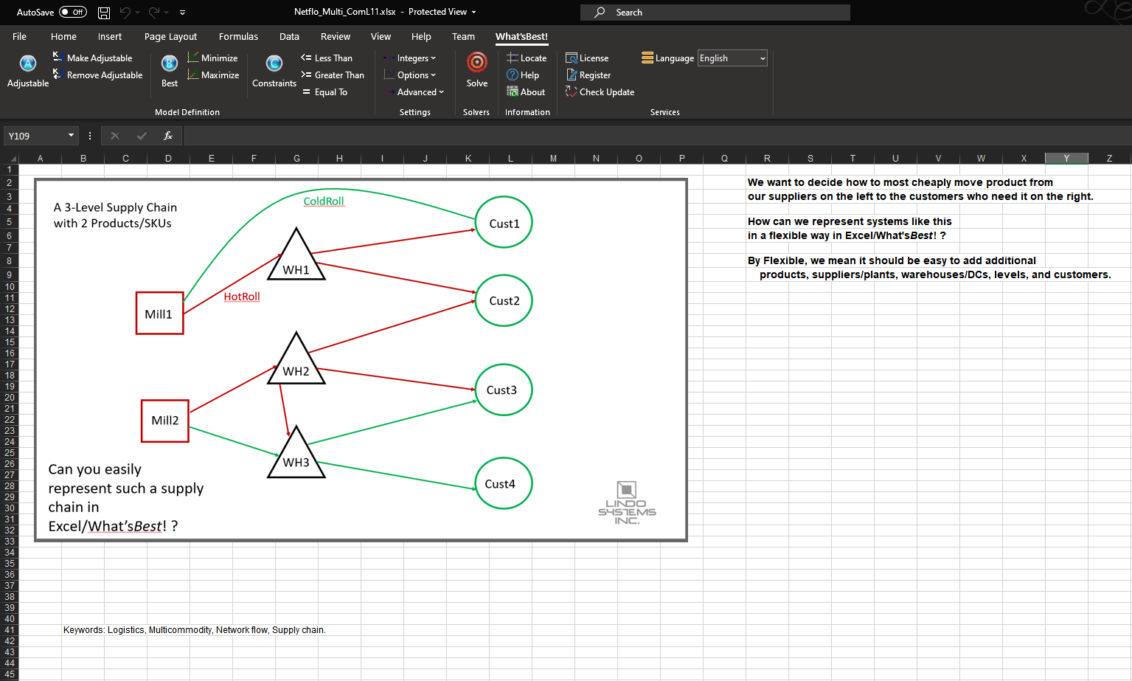The image size is (1132, 681).
Task: Open the License dialog
Action: [x=587, y=58]
